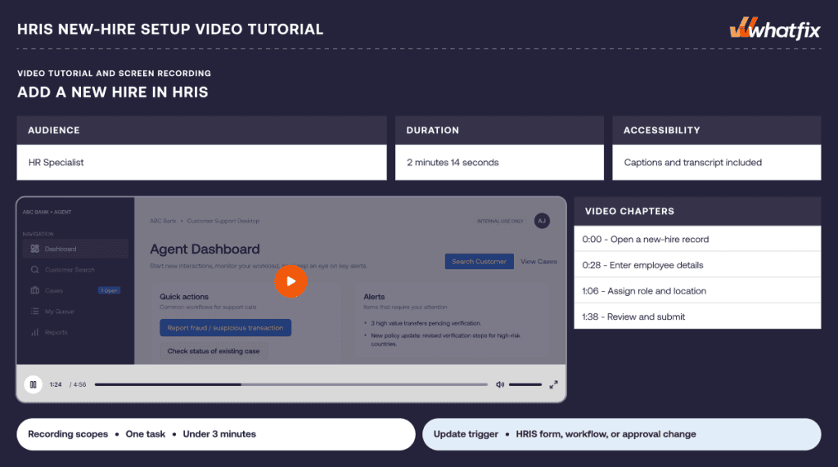Click the 1 Open cases badge
The image size is (838, 467).
[109, 290]
